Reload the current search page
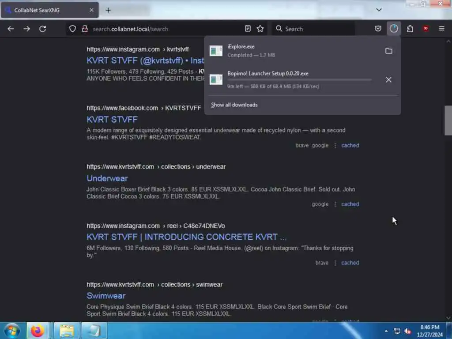 [x=43, y=29]
